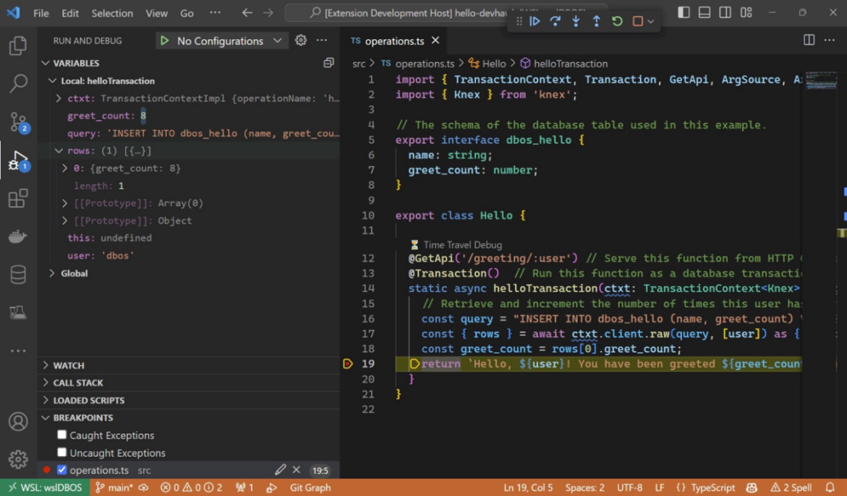This screenshot has width=847, height=496.
Task: Open the Accounts menu icon
Action: coord(18,422)
